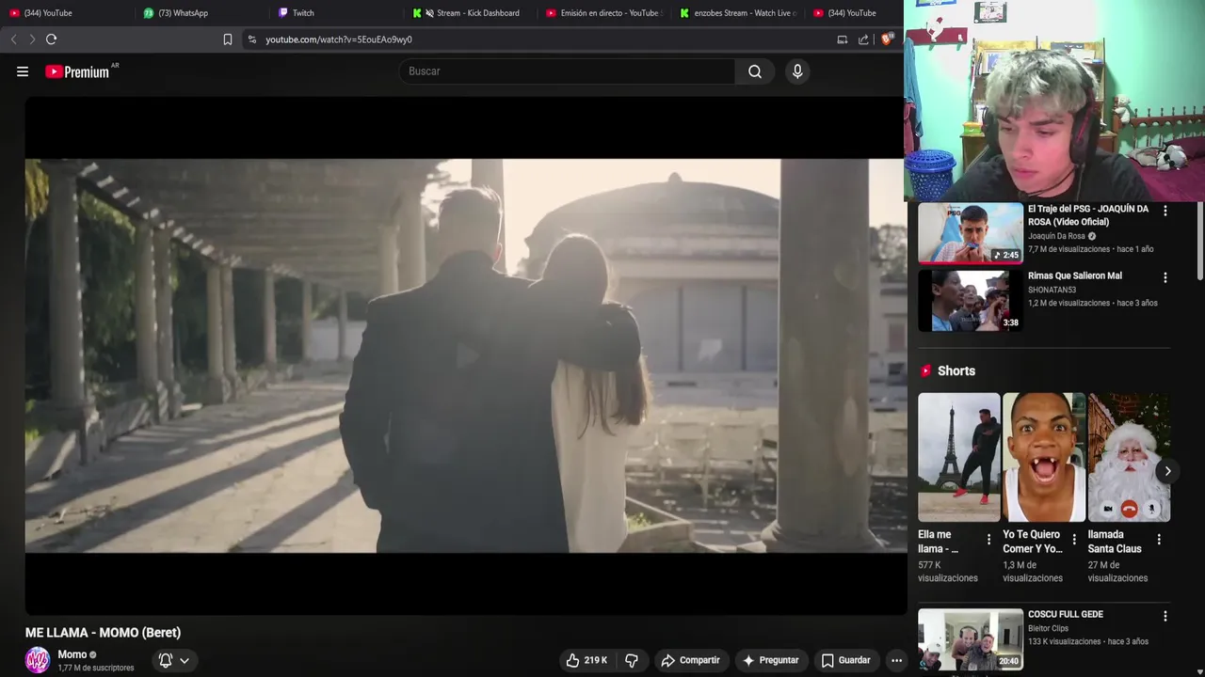Open Rimas Que Salieron Mal thumbnail
1205x677 pixels.
pos(971,301)
